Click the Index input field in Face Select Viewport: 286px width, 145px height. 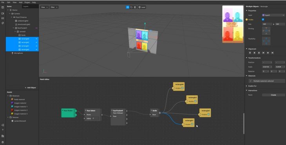point(95,118)
